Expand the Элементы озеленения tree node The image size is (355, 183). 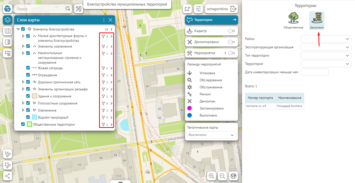pyautogui.click(x=23, y=46)
